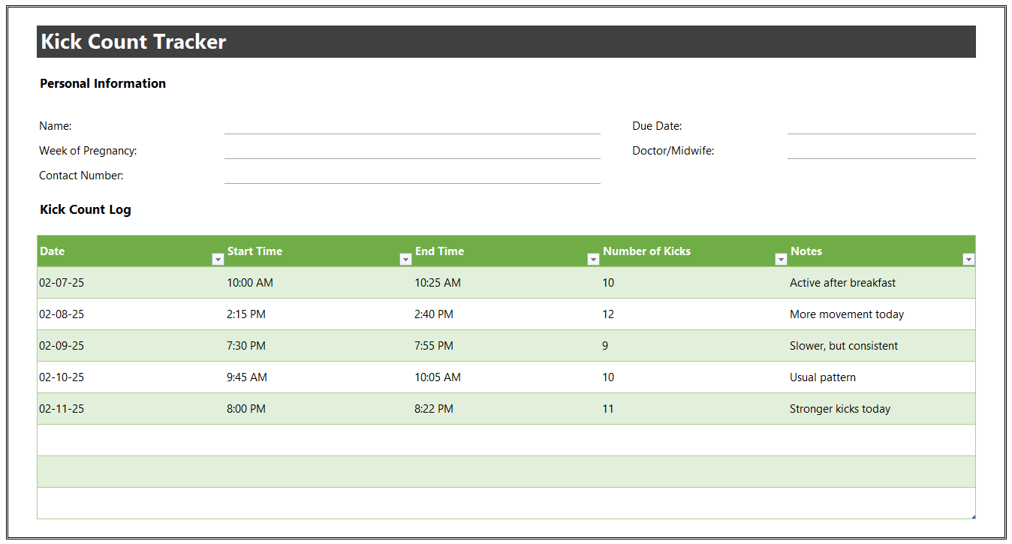The image size is (1012, 544).
Task: Open the Notes column filter dropdown
Action: 968,259
